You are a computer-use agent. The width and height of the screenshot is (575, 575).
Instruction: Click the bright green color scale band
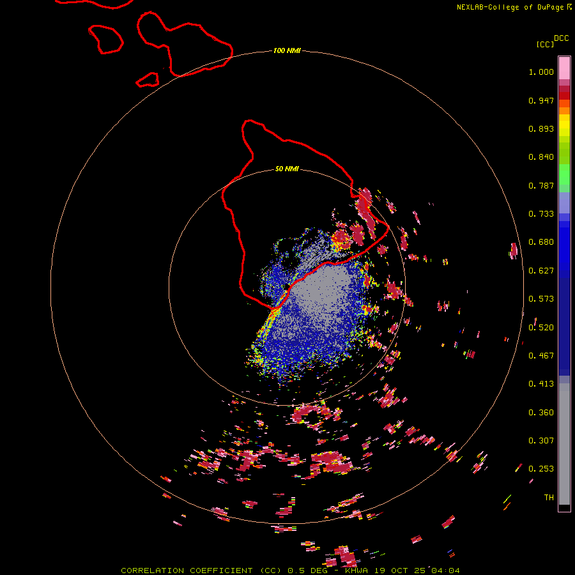[564, 174]
